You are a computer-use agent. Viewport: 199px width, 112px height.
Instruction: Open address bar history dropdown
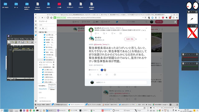(143, 18)
